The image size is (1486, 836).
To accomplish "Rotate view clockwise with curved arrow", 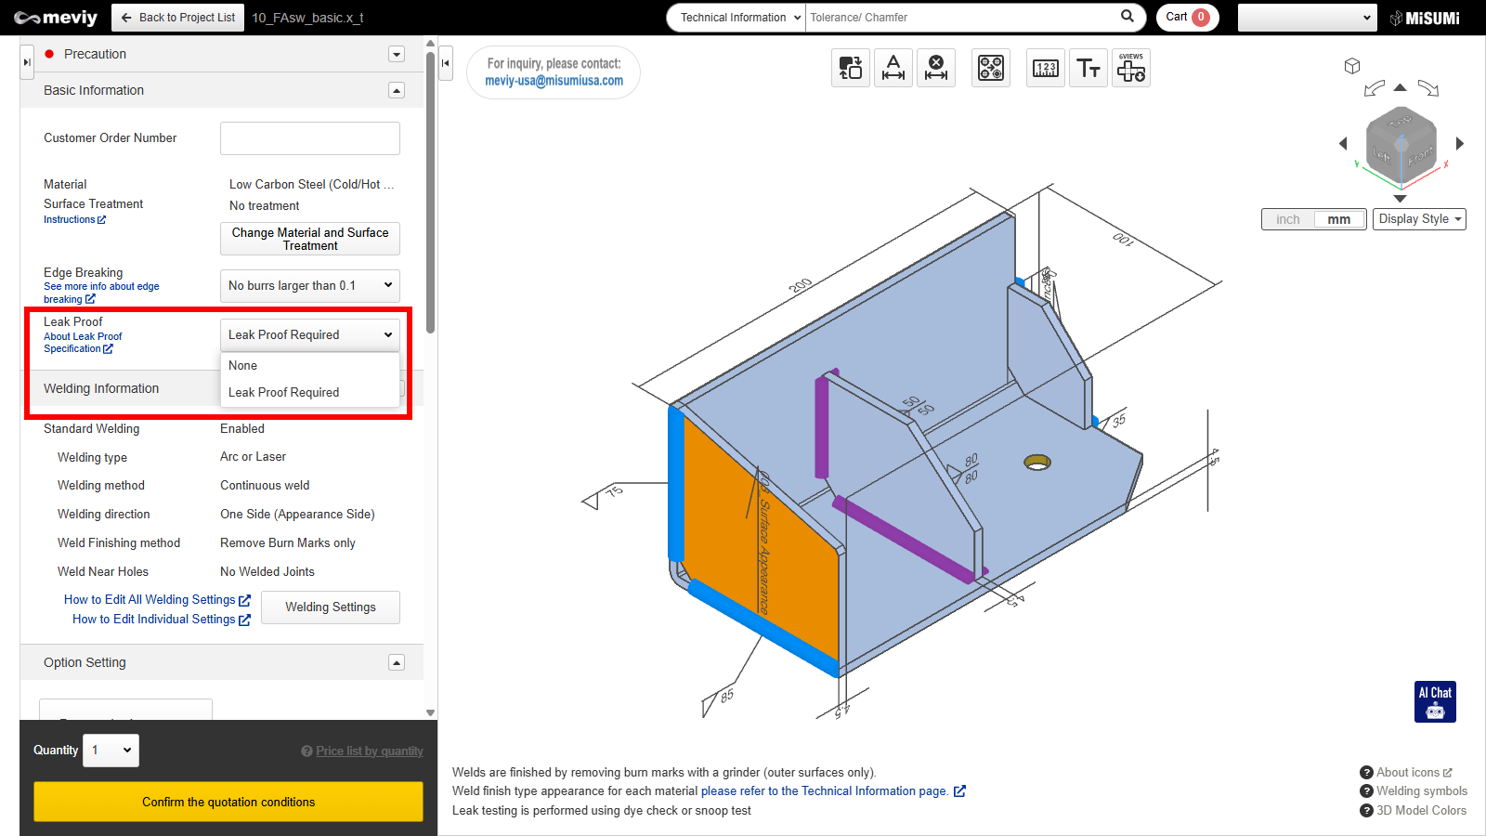I will (1428, 89).
